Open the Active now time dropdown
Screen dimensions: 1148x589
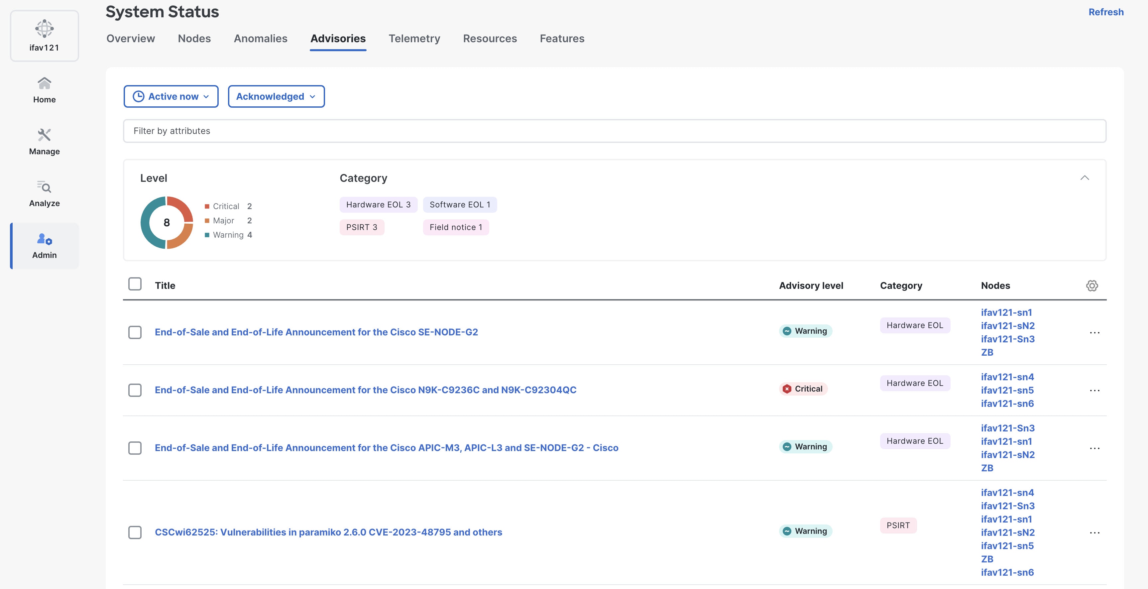point(171,96)
